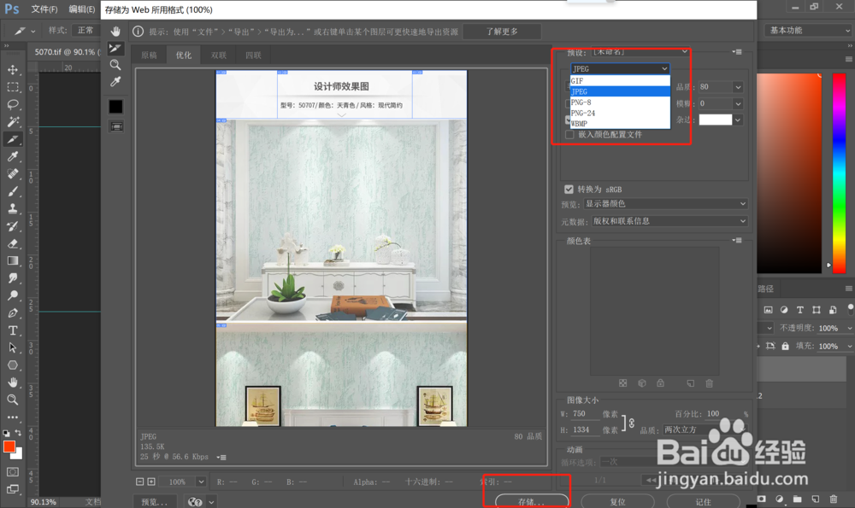Uncheck the Convert to sRGB checkbox

pyautogui.click(x=569, y=190)
